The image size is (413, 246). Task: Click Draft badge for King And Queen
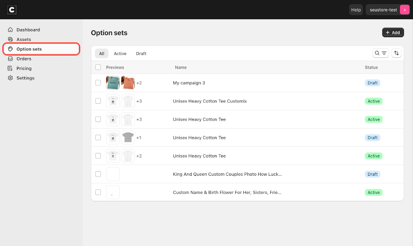point(373,174)
